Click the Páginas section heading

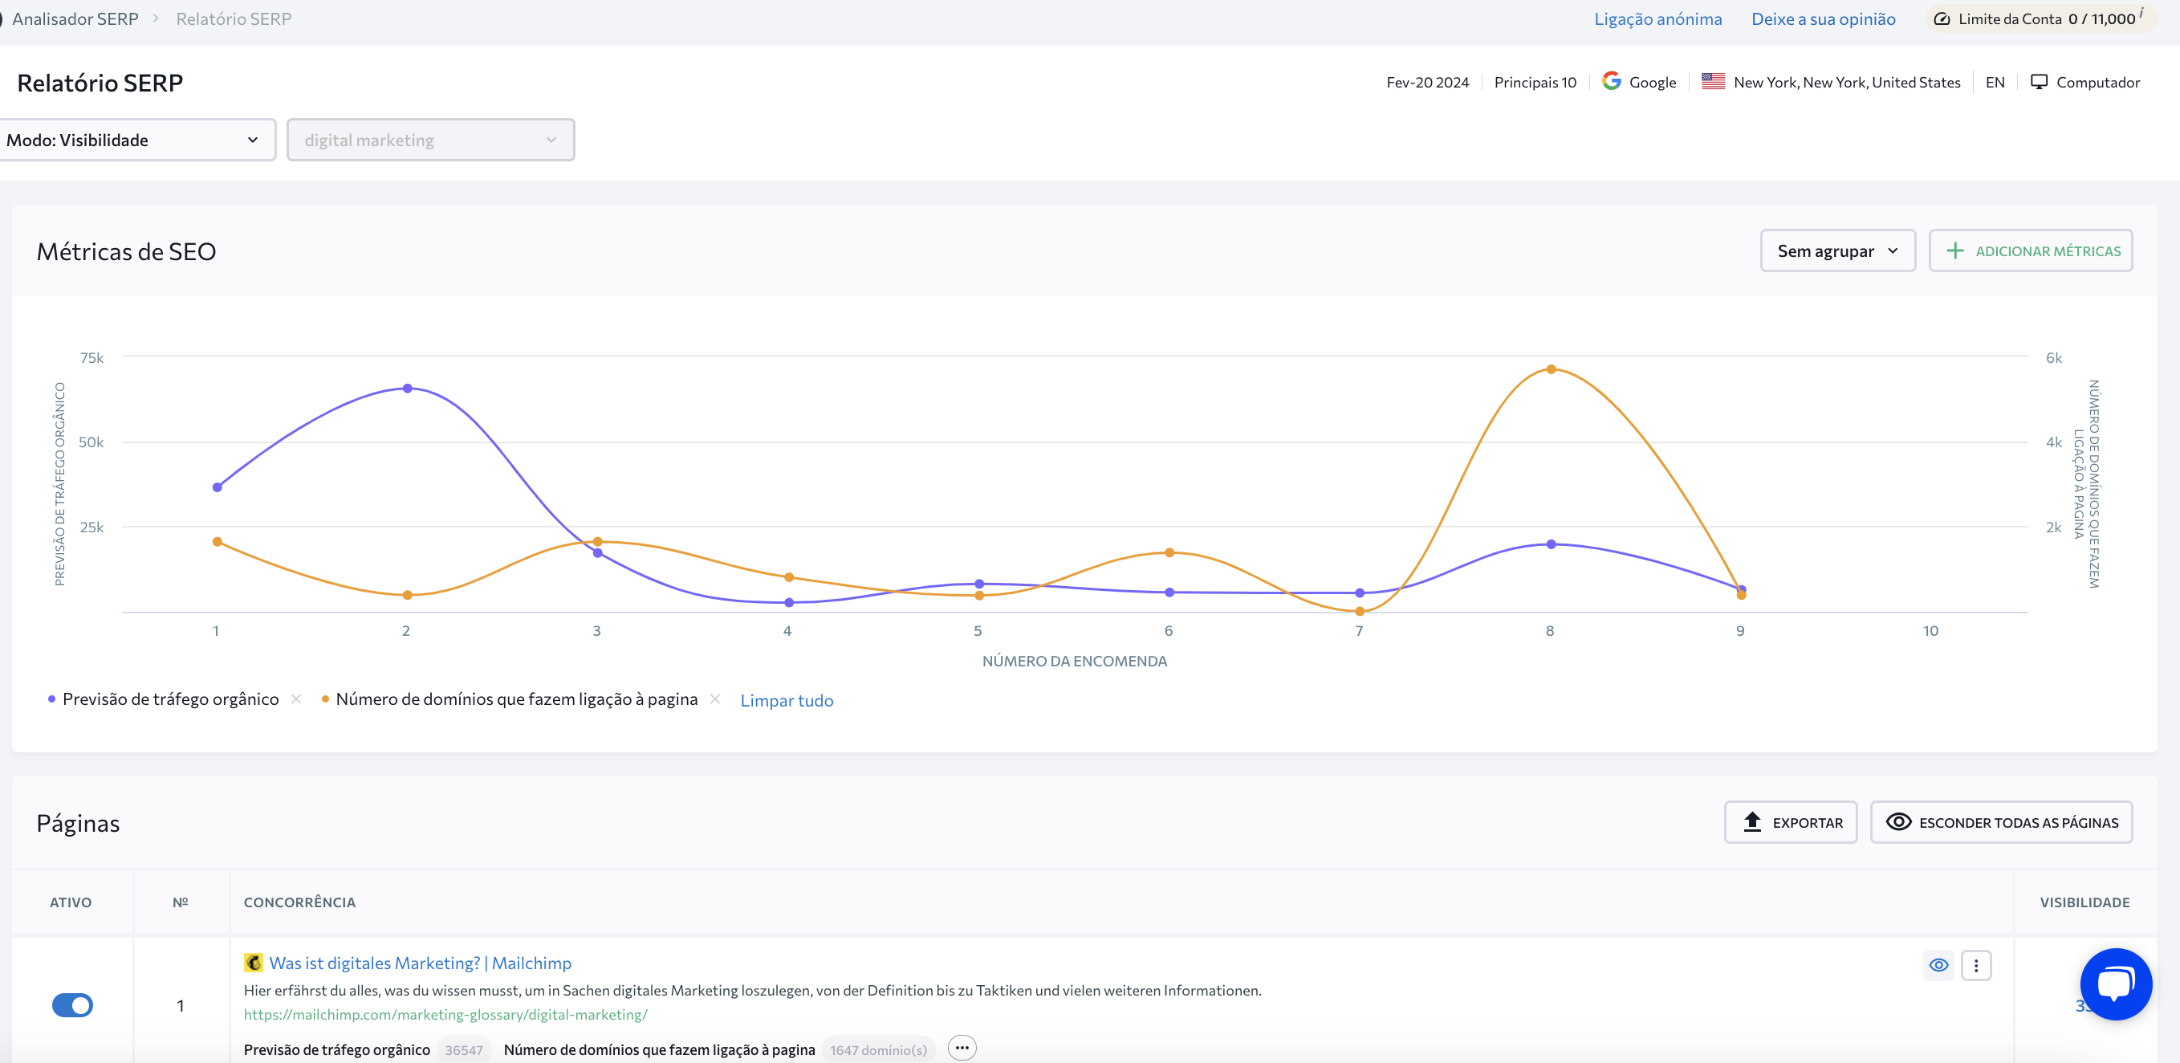coord(78,824)
